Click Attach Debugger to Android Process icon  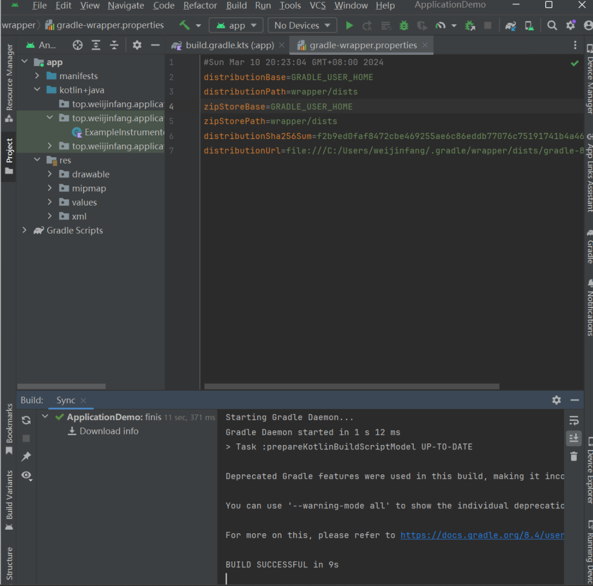(x=470, y=25)
